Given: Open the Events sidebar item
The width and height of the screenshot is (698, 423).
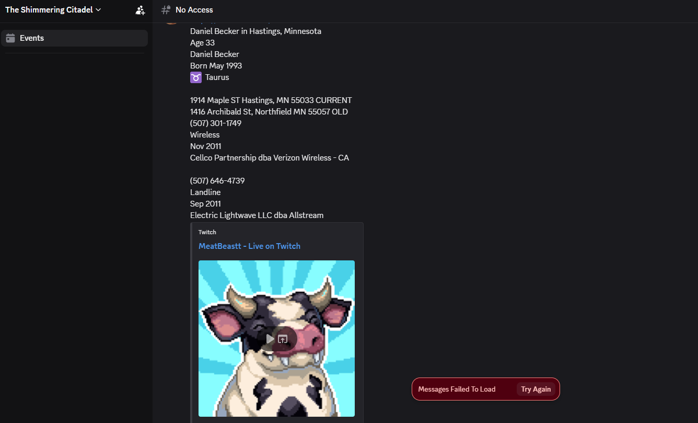Looking at the screenshot, I should (74, 38).
